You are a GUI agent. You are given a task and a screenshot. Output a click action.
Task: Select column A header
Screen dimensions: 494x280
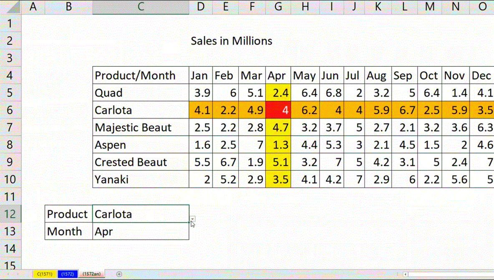[x=33, y=7]
